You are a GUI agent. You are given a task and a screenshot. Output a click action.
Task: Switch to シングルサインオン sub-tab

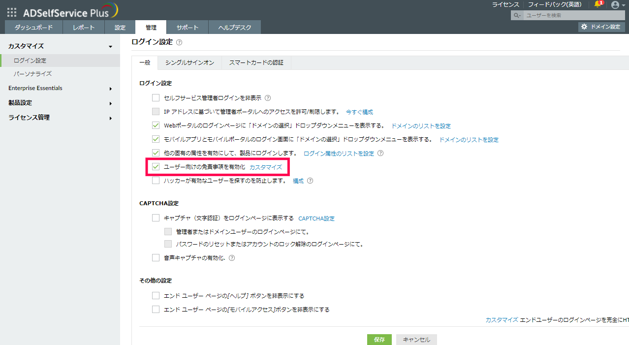(189, 63)
